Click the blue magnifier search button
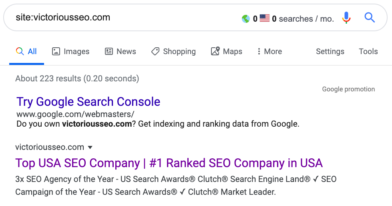This screenshot has height=206, width=392. [369, 18]
